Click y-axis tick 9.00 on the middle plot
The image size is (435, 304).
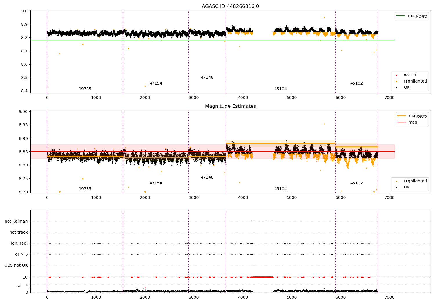click(24, 111)
